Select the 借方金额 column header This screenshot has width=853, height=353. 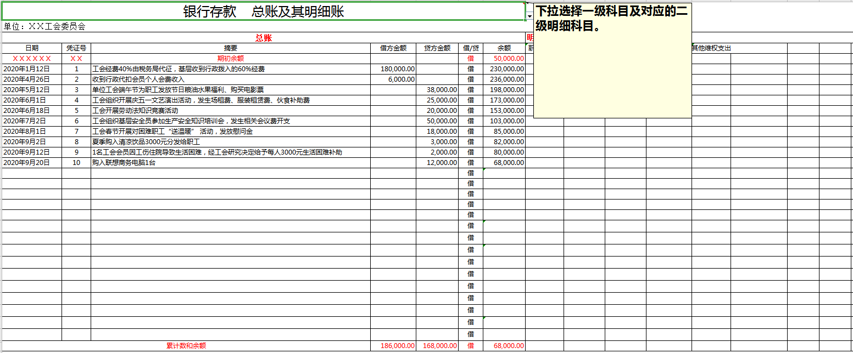point(392,48)
